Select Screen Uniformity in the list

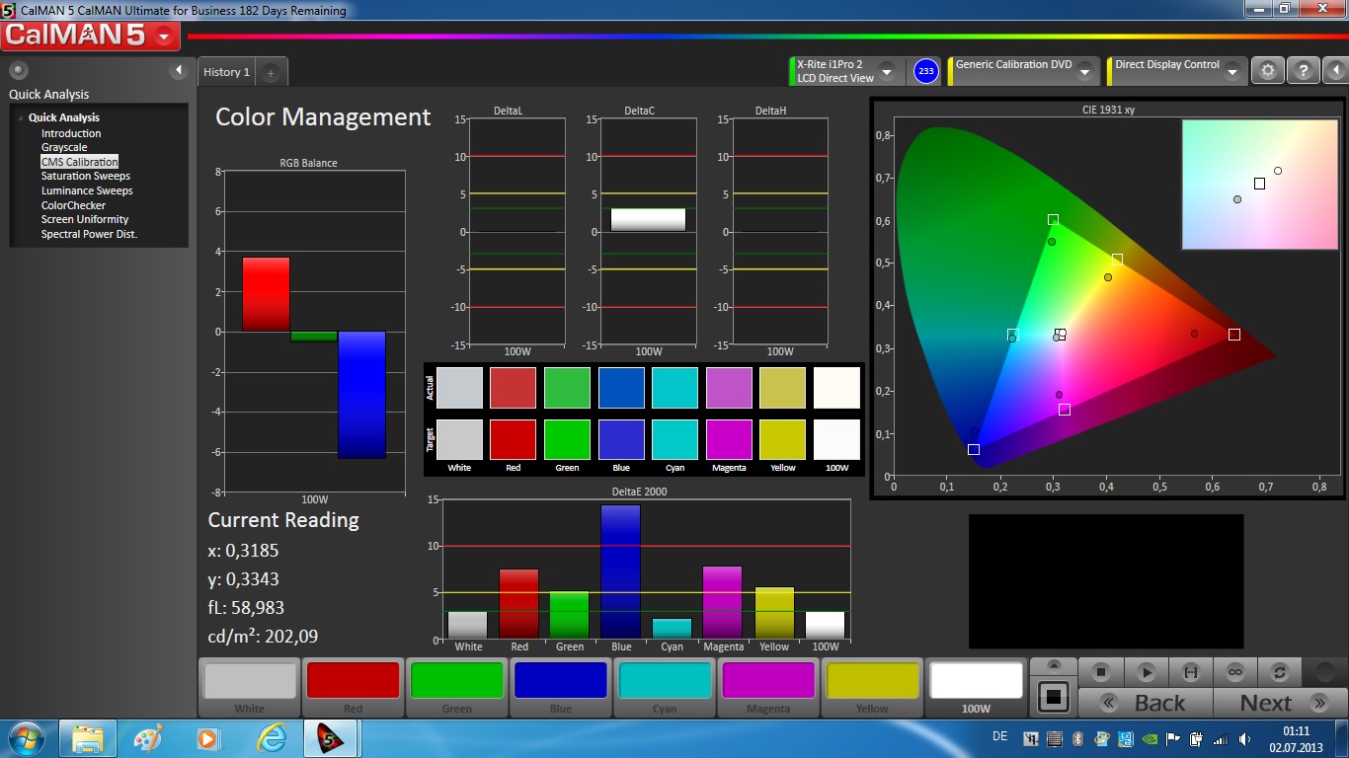click(x=85, y=219)
